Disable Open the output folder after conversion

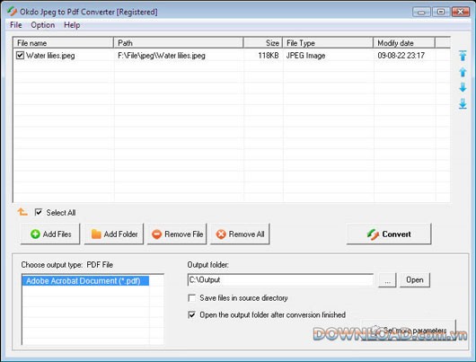pyautogui.click(x=191, y=314)
